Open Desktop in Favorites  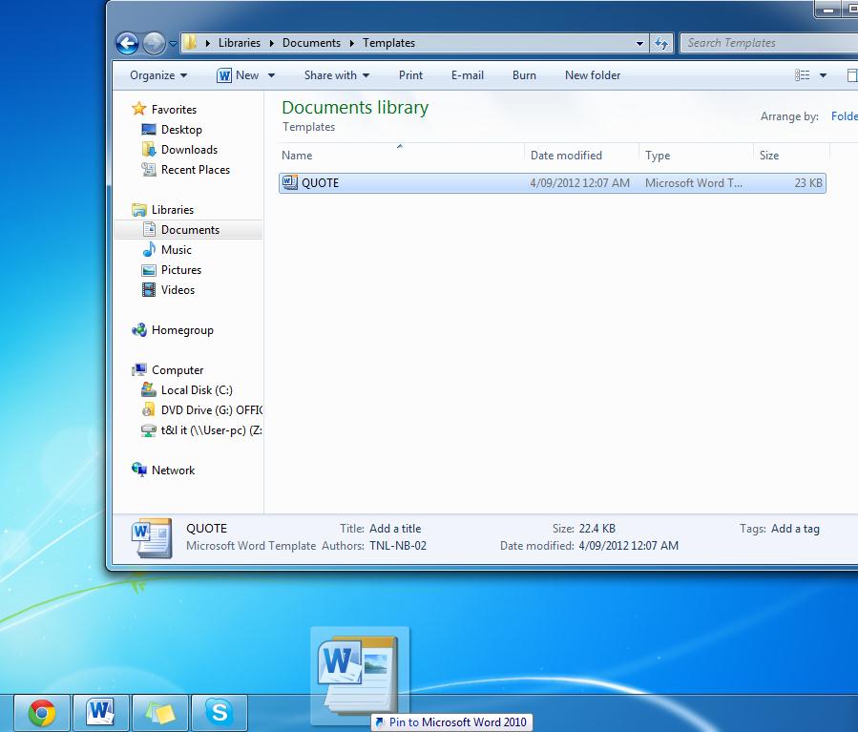click(x=181, y=130)
